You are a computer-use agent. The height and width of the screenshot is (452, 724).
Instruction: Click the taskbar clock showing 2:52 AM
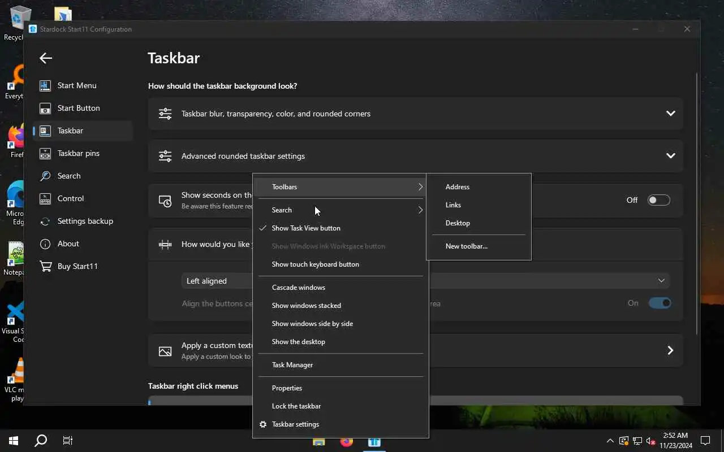[x=675, y=441]
